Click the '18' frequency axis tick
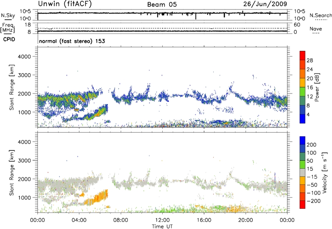 click(28, 25)
